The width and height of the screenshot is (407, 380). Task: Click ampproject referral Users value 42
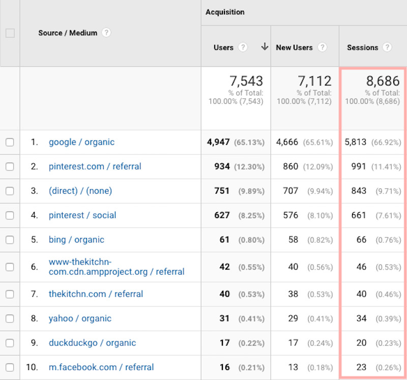224,267
